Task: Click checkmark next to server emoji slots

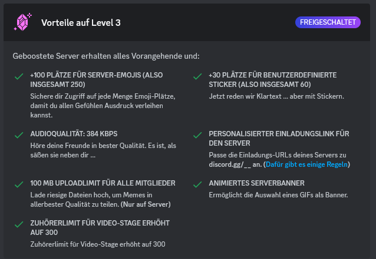Action: coord(19,76)
